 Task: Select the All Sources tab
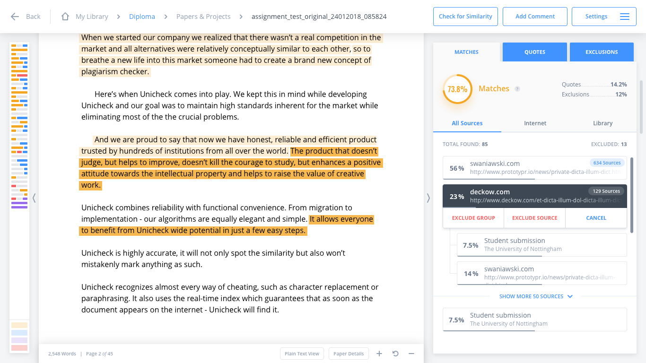[x=467, y=123]
